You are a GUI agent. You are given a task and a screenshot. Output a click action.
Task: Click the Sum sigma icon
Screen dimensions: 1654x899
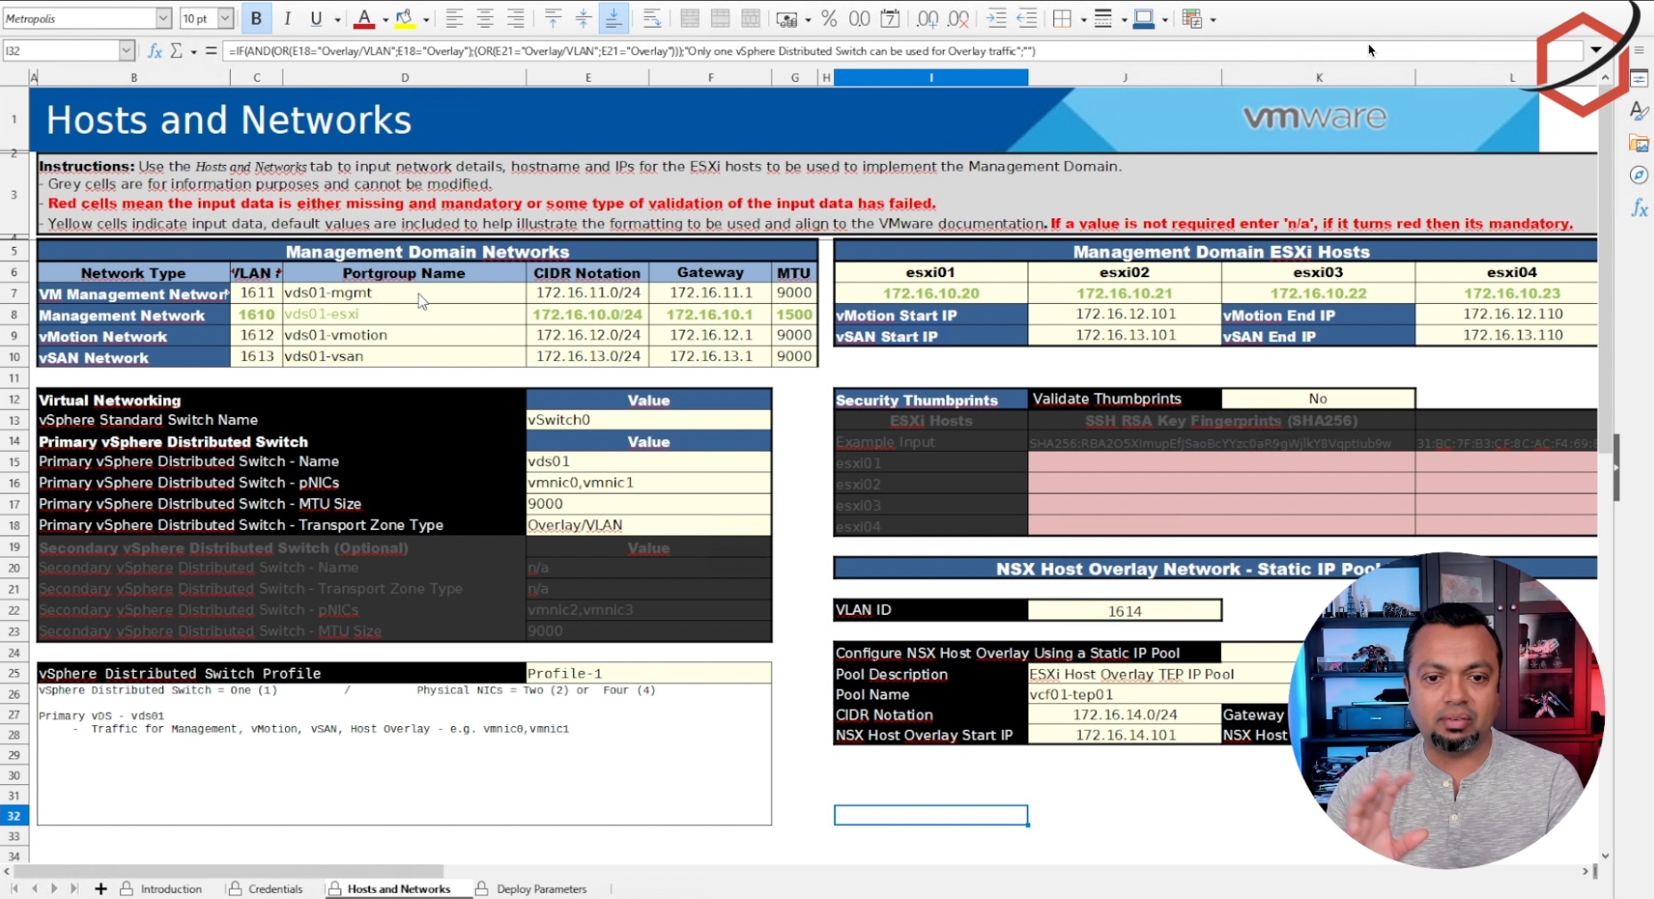click(176, 51)
